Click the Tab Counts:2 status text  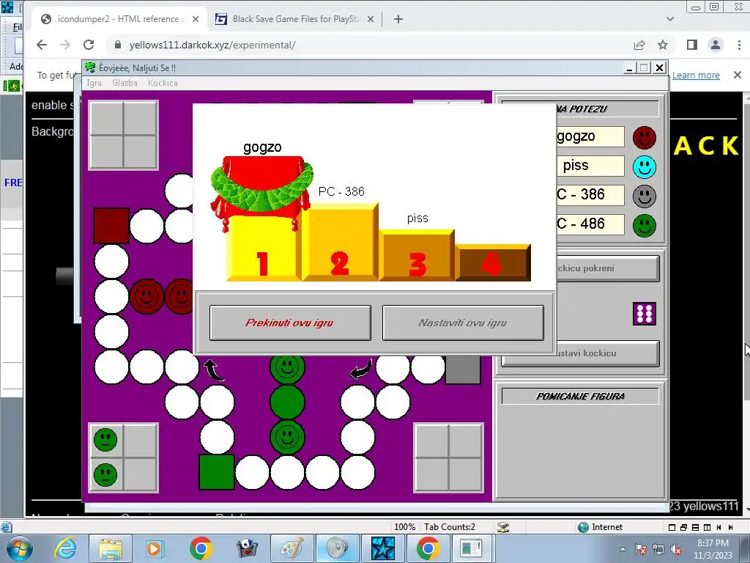pyautogui.click(x=450, y=527)
